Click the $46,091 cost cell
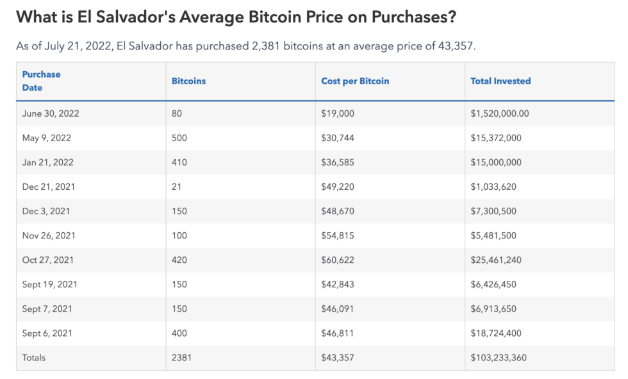This screenshot has height=379, width=628. (x=337, y=309)
